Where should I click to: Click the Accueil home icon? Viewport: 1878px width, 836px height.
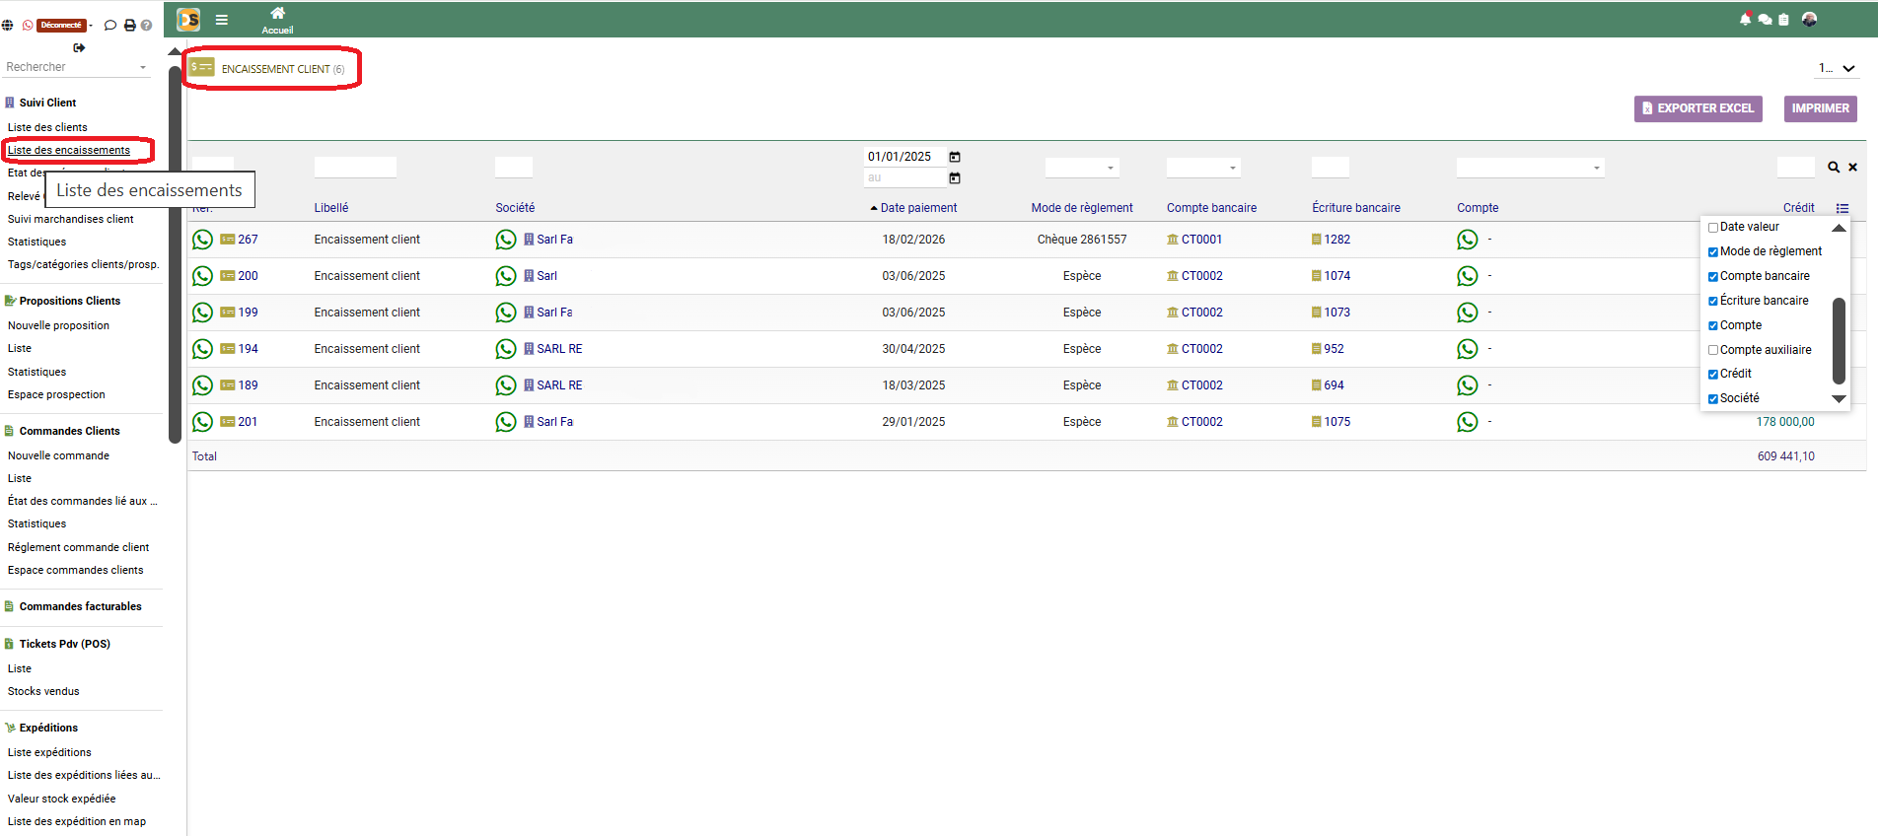coord(277,14)
